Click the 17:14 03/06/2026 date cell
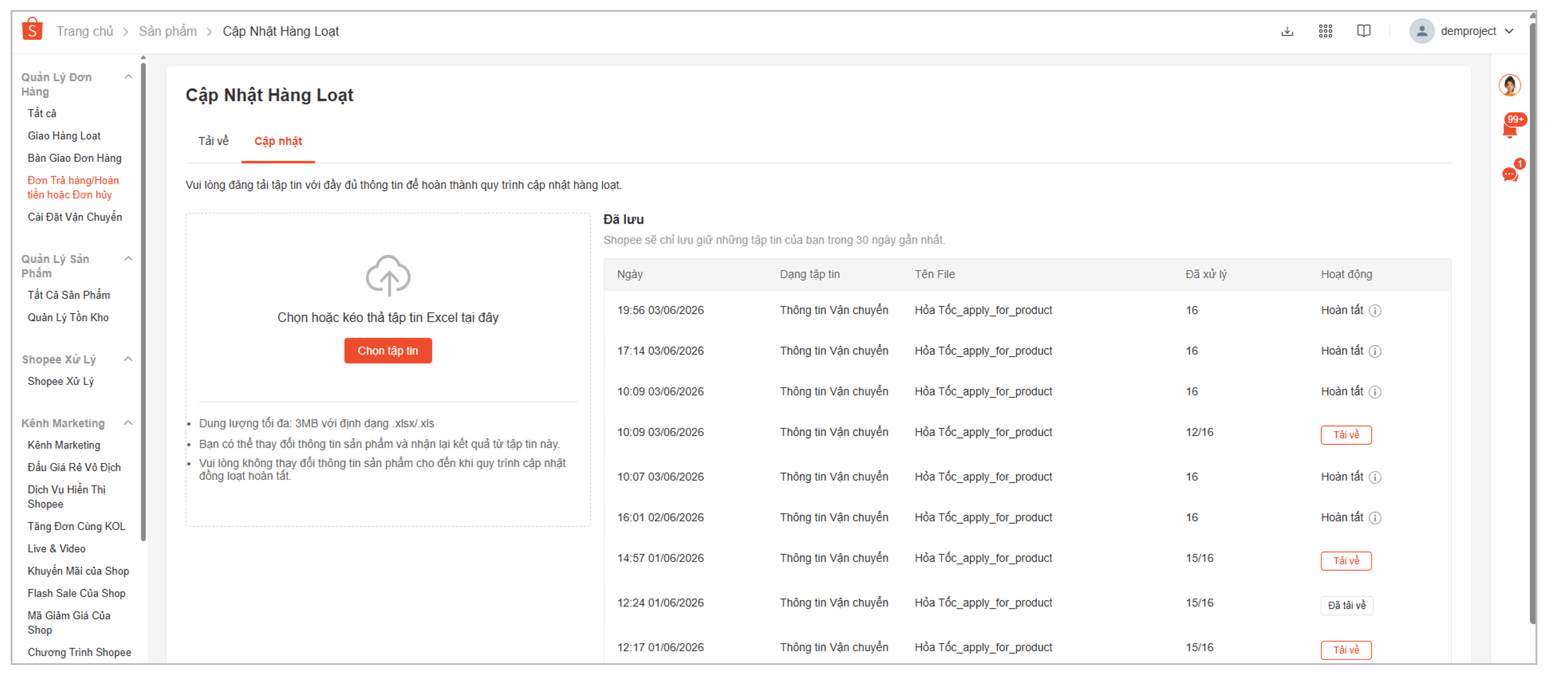 pyautogui.click(x=660, y=351)
